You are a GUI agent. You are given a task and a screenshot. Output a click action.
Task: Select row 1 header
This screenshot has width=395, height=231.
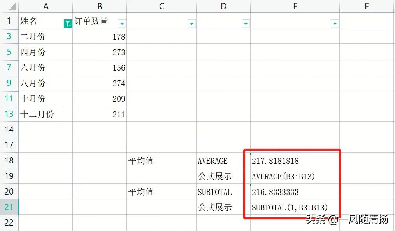point(9,21)
